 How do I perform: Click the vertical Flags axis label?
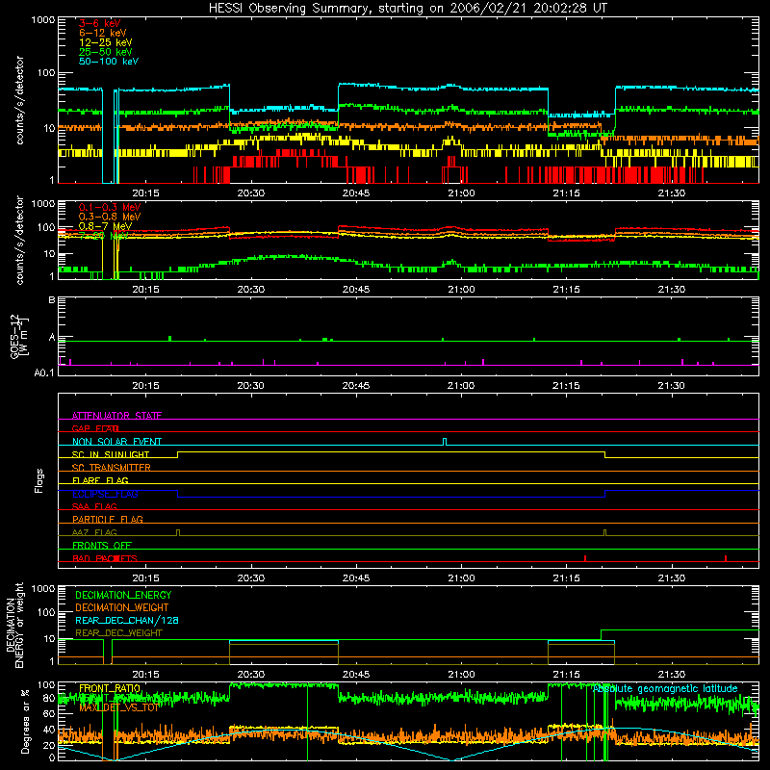coord(38,480)
